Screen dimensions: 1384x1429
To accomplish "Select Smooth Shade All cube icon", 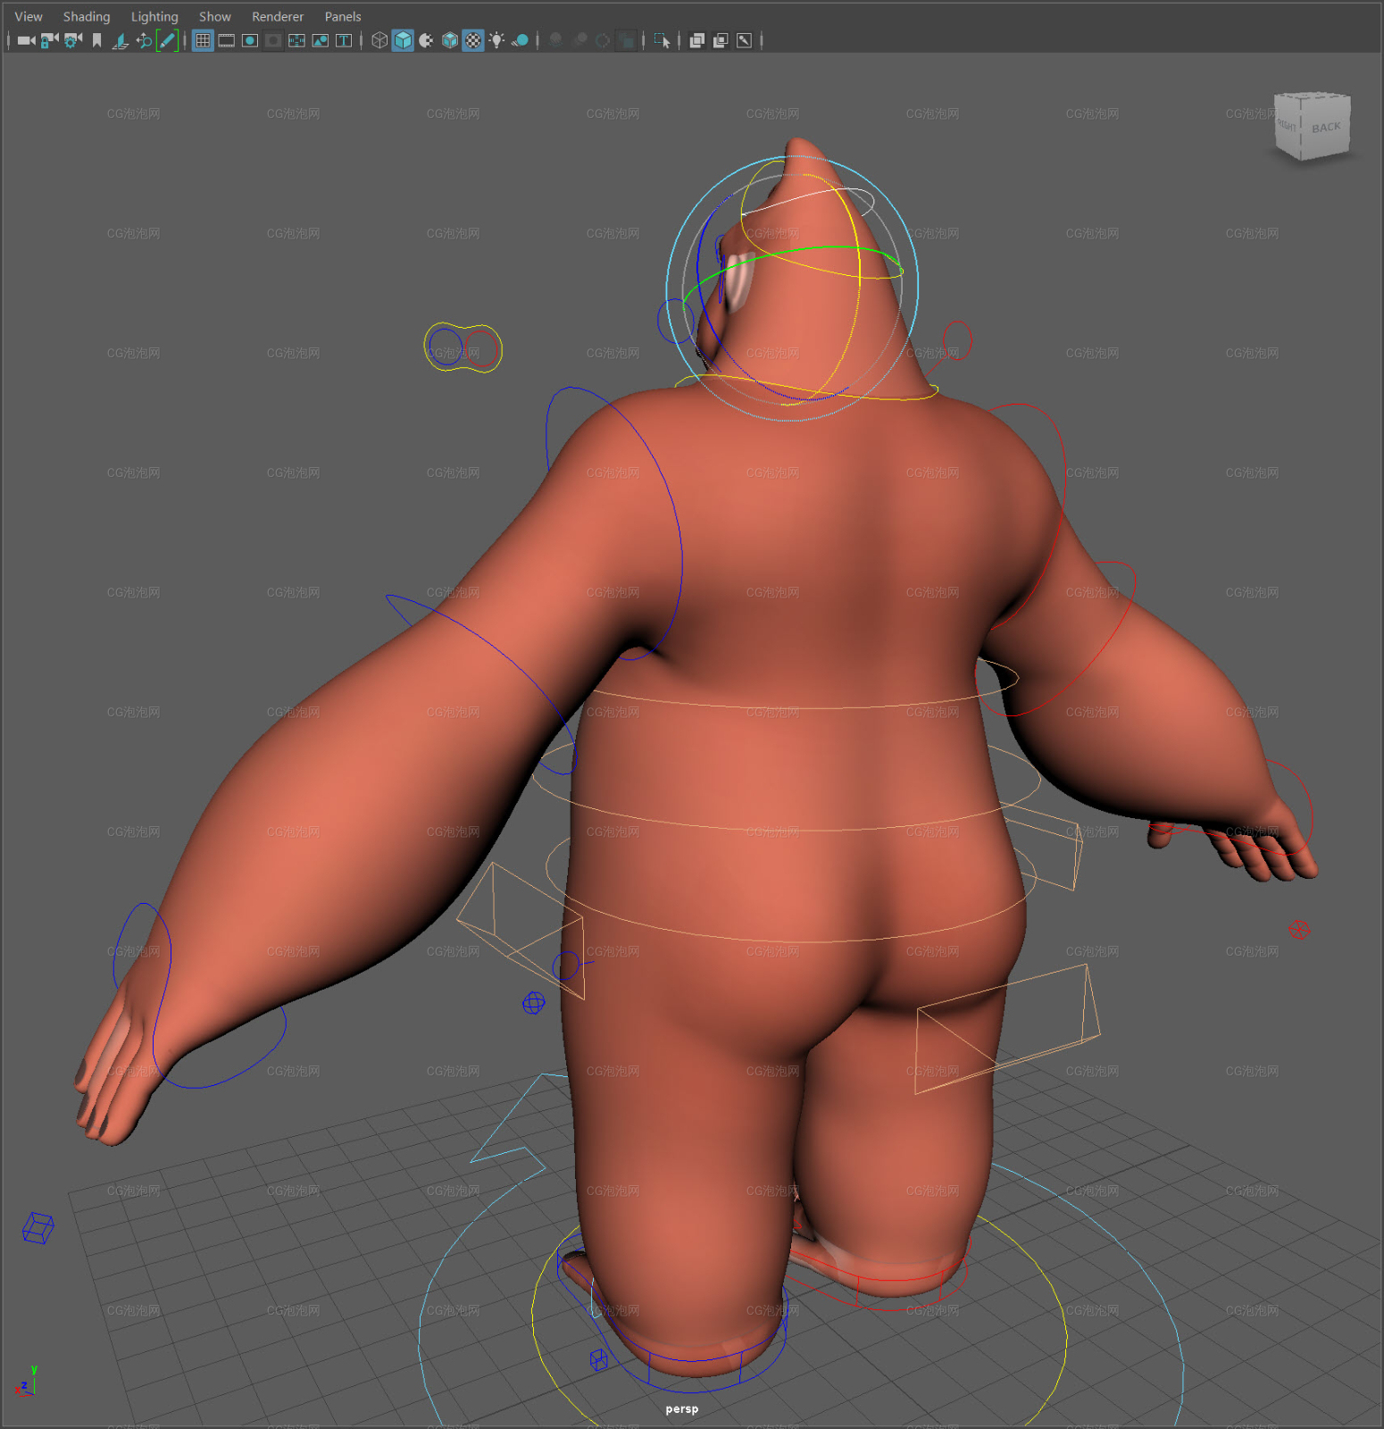I will [403, 40].
